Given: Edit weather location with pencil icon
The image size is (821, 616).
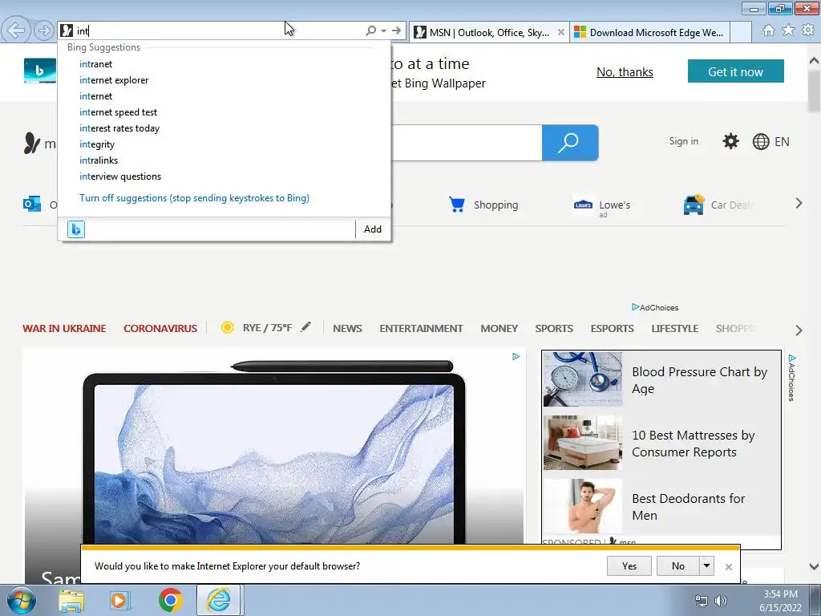Looking at the screenshot, I should coord(305,327).
